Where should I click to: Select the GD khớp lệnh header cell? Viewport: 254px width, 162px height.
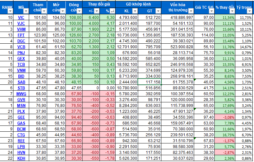tap(138, 4)
